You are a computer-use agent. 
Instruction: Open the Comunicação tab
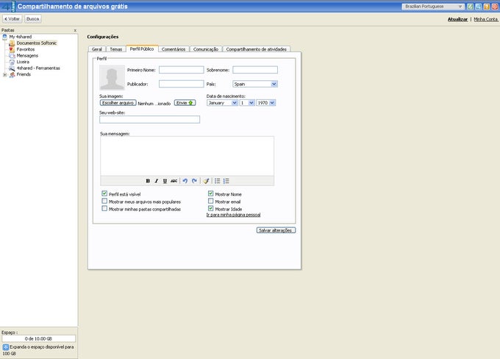pos(206,49)
